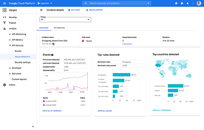Collapse the API Security section

pyautogui.click(x=10, y=46)
